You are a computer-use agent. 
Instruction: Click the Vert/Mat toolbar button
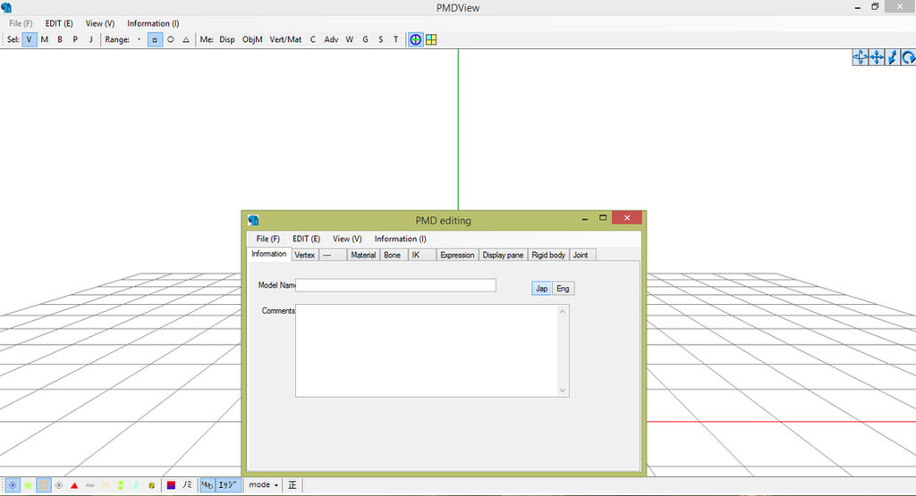tap(285, 39)
